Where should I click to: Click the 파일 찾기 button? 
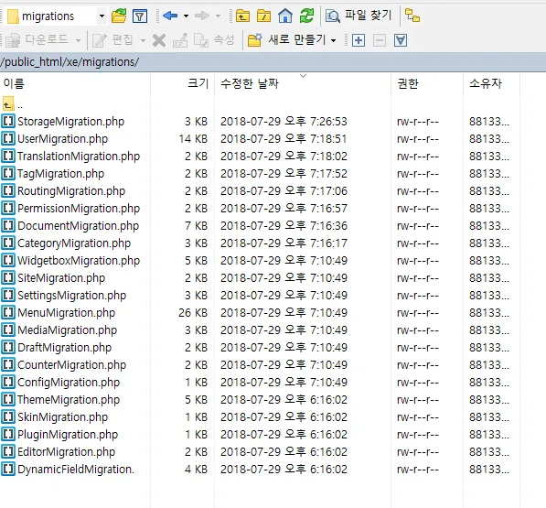coord(359,16)
